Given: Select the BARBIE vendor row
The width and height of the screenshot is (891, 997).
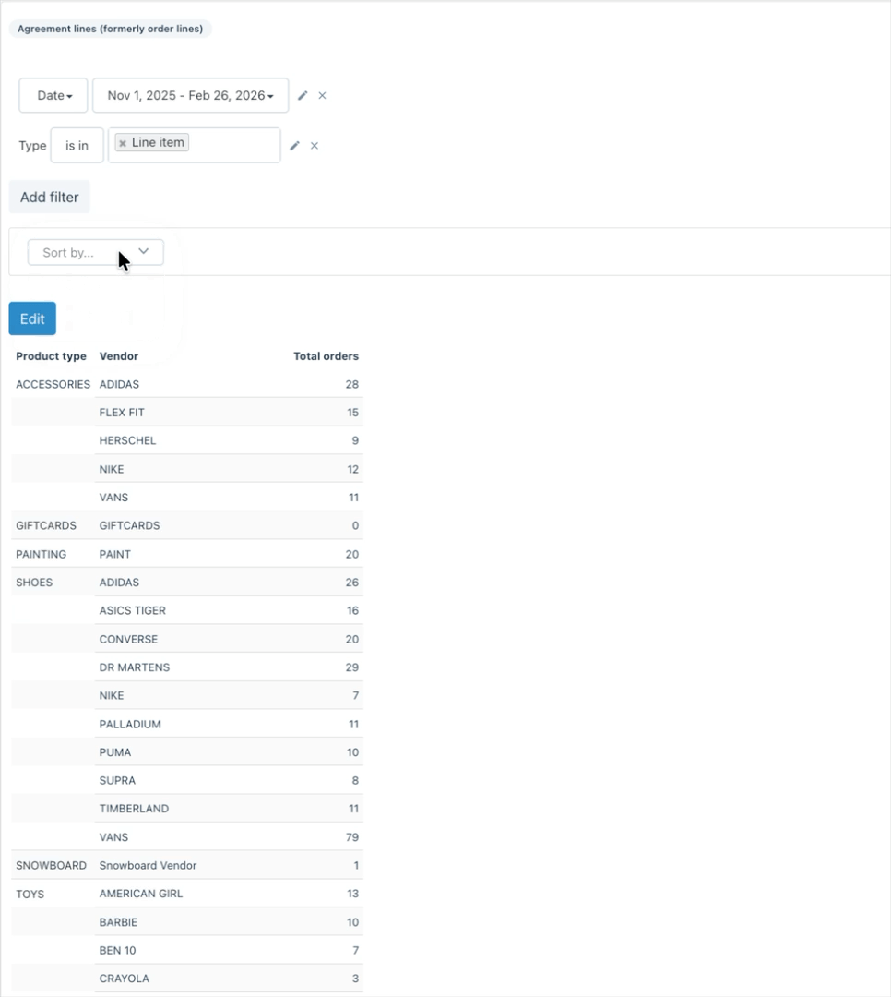Looking at the screenshot, I should pos(229,922).
